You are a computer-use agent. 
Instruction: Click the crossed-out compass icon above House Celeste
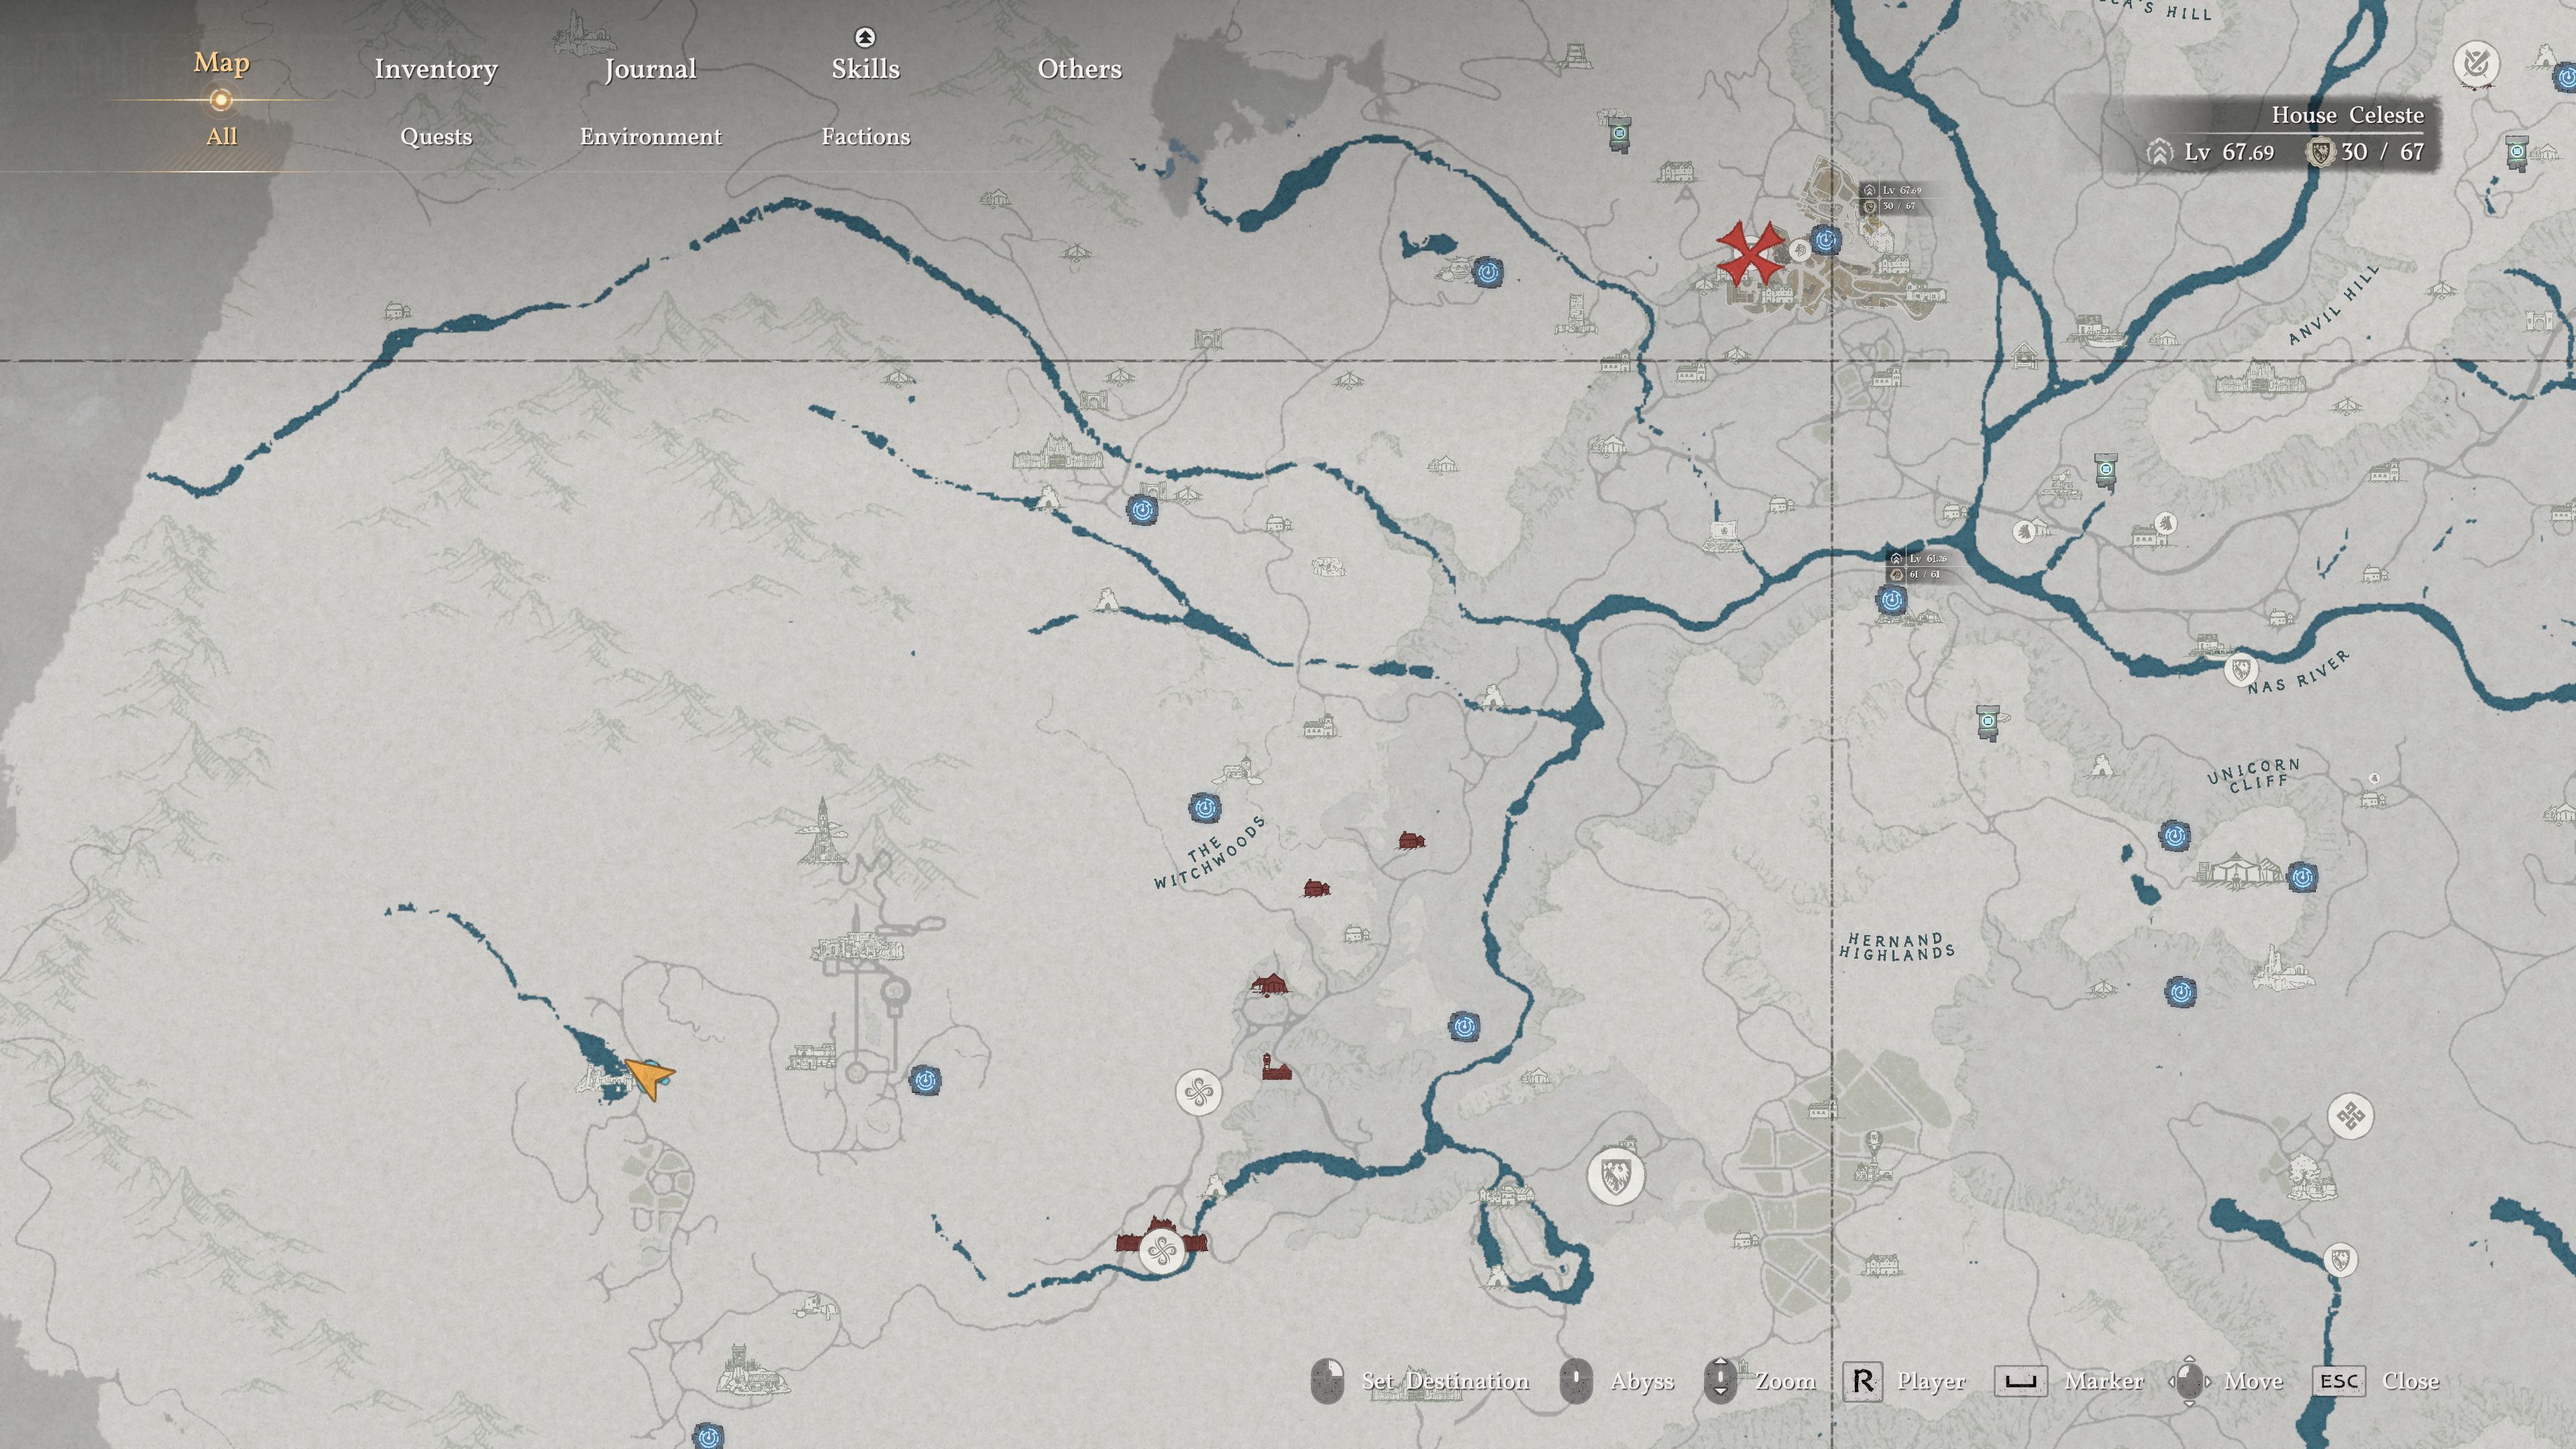[2476, 65]
